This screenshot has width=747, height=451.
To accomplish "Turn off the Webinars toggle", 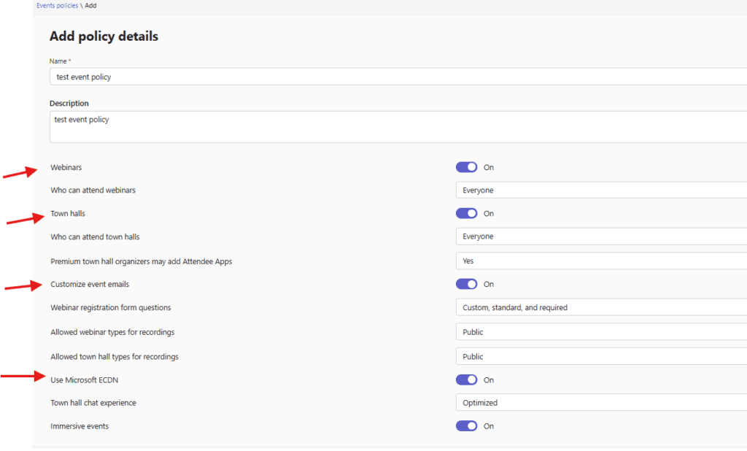I will click(x=466, y=167).
